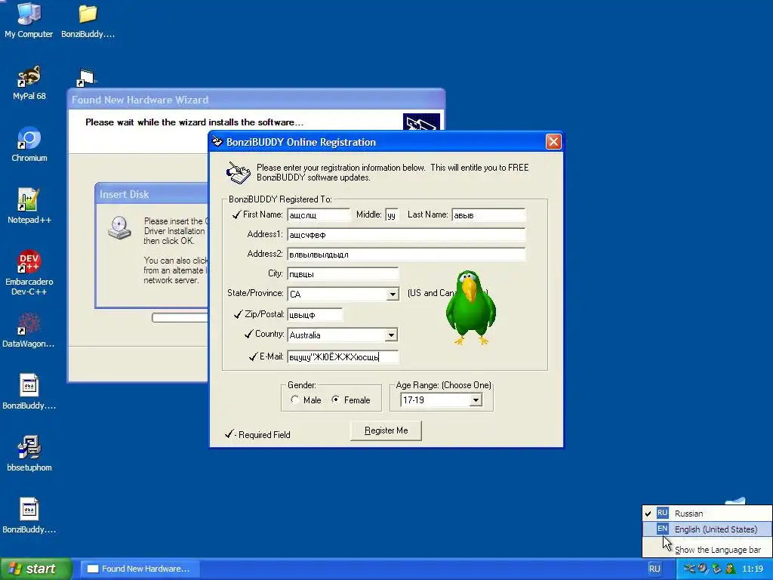Open the My Computer desktop icon
Viewport: 773px width, 580px height.
tap(29, 20)
